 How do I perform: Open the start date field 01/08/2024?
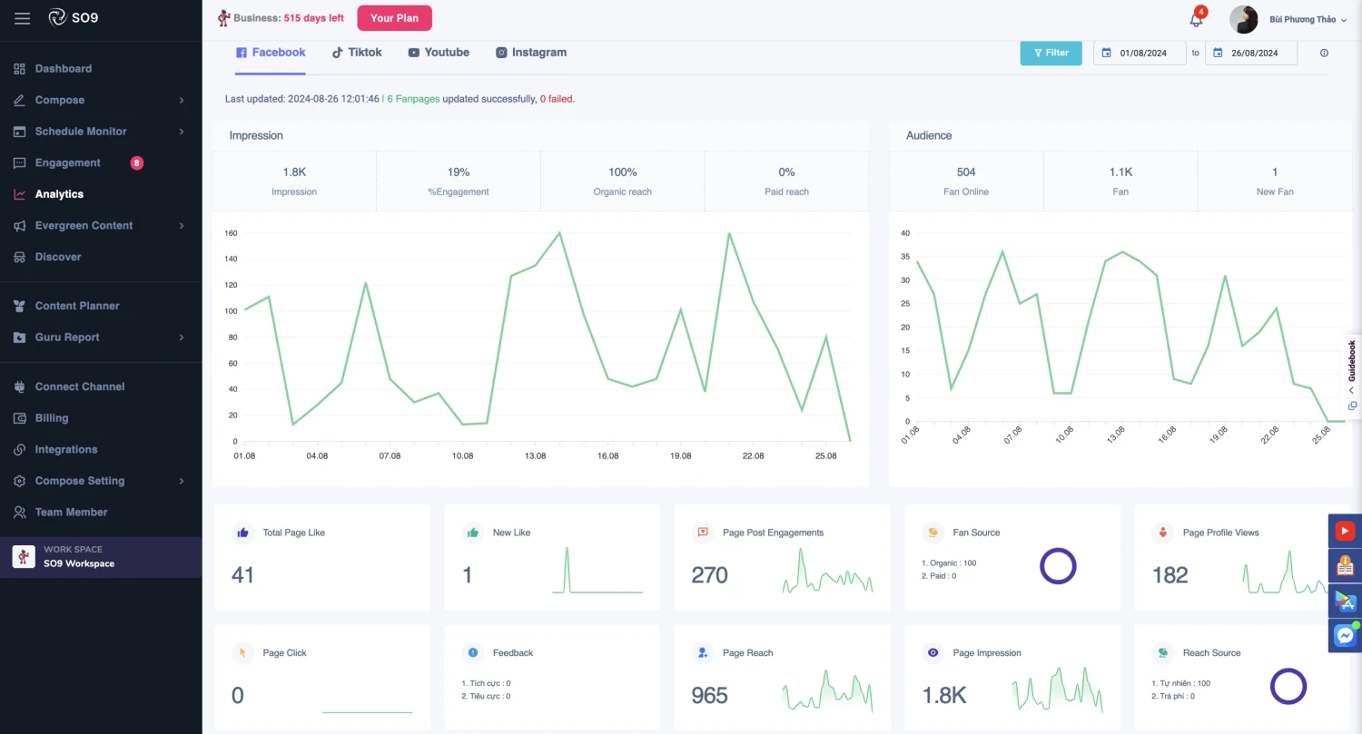[1140, 53]
